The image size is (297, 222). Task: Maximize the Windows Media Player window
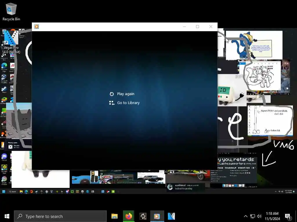coord(197,27)
